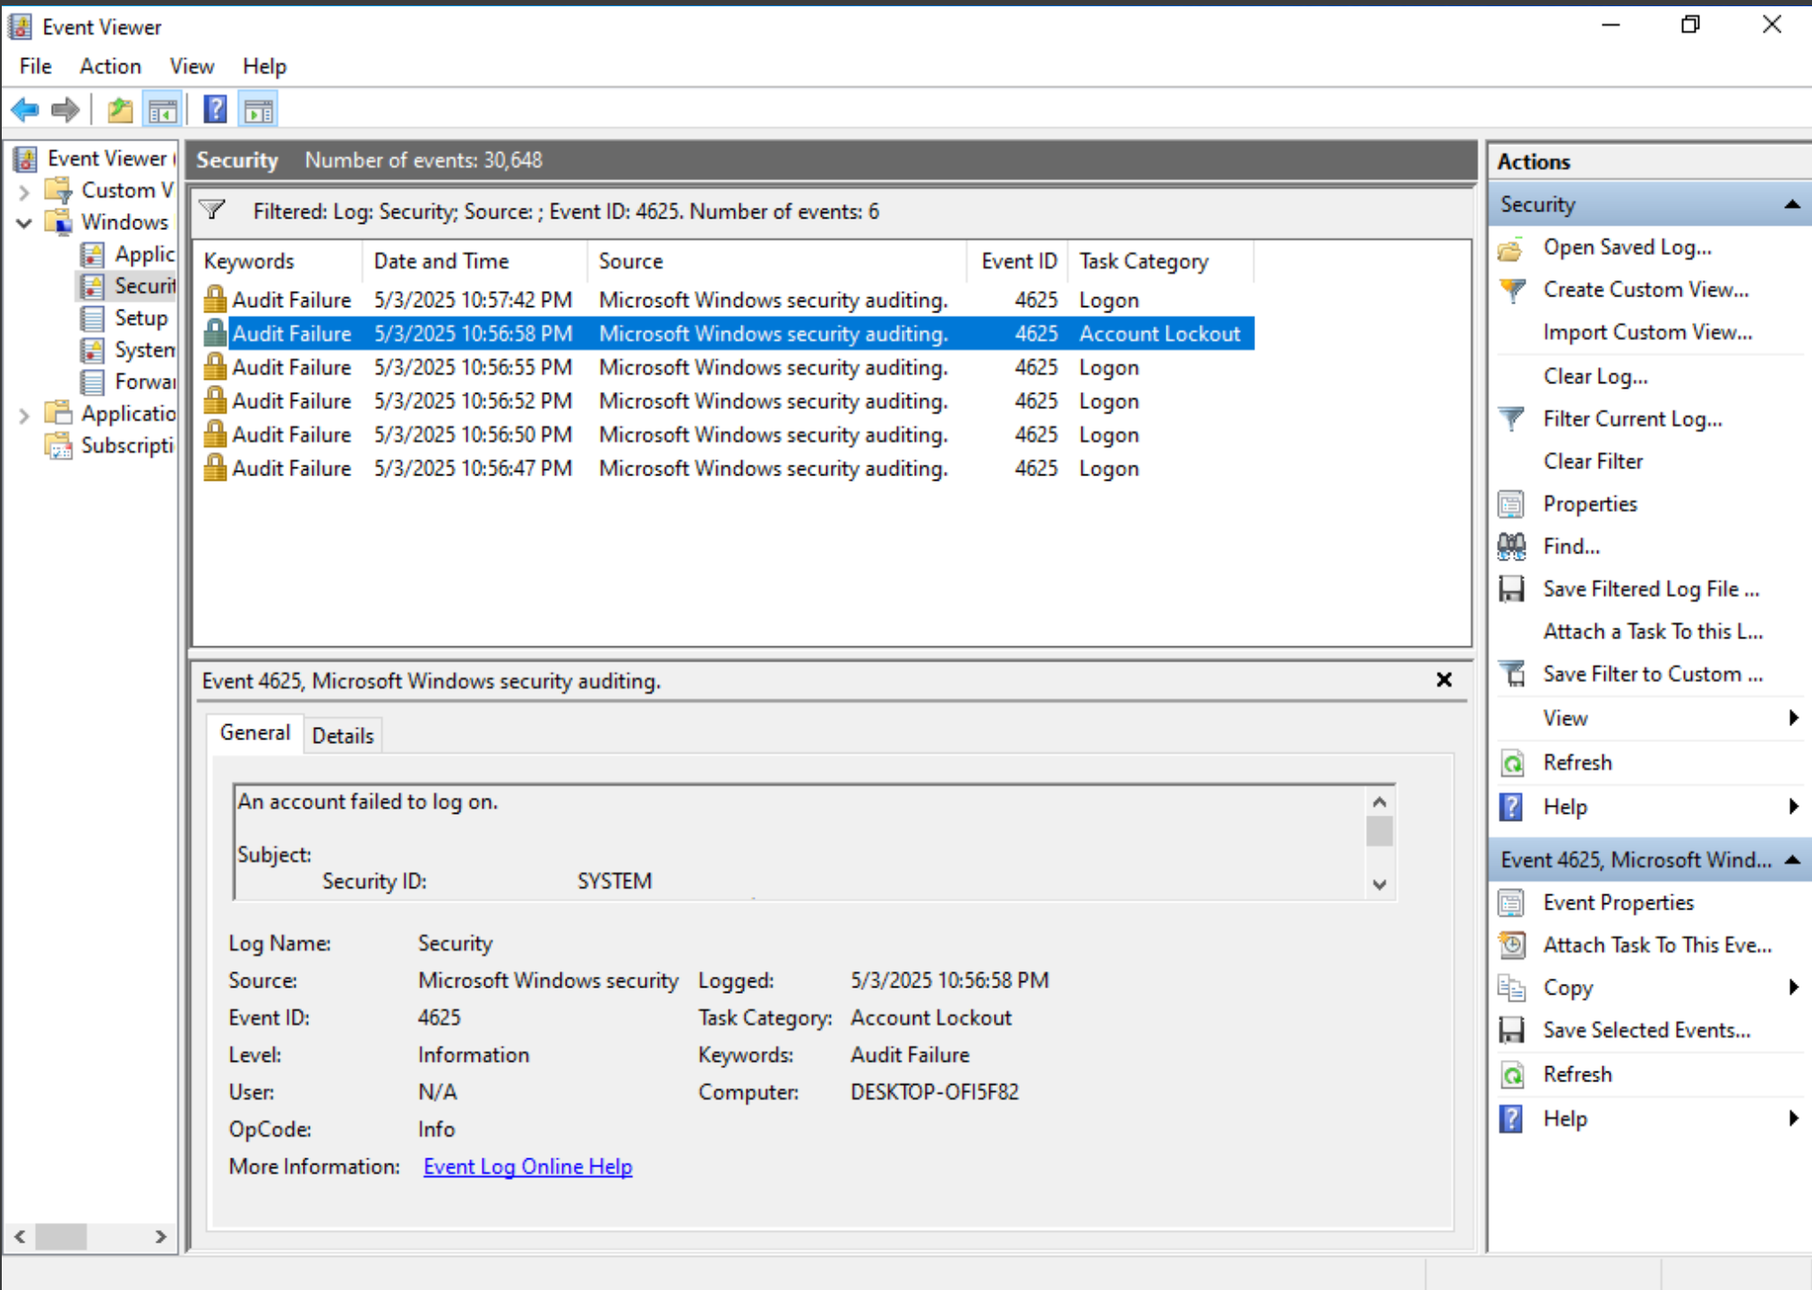Click the blue Help toolbar icon
The image size is (1812, 1290).
[x=215, y=110]
